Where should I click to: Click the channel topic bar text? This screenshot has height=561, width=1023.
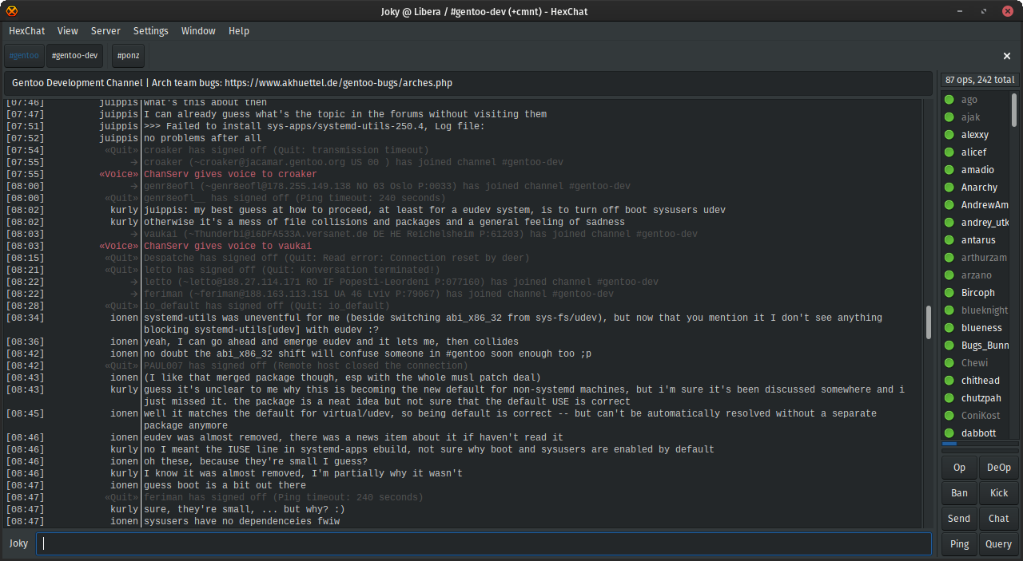click(x=232, y=83)
